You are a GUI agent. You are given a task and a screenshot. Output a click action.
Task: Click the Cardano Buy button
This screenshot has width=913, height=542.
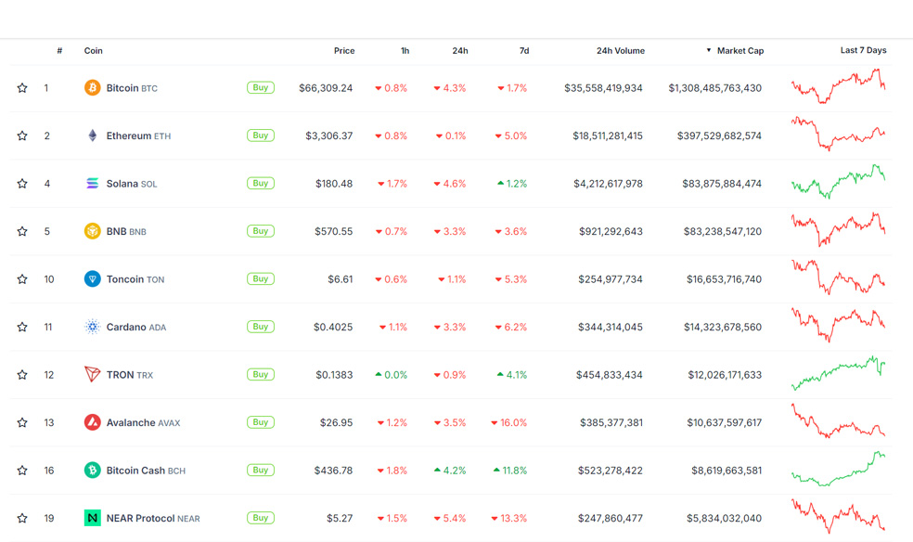(261, 327)
